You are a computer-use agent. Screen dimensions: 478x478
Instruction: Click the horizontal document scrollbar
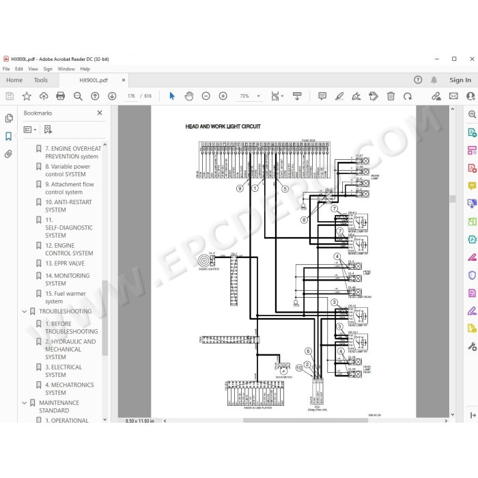point(305,421)
